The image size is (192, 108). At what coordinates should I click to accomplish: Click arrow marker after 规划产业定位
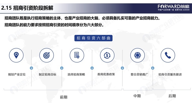32,68
